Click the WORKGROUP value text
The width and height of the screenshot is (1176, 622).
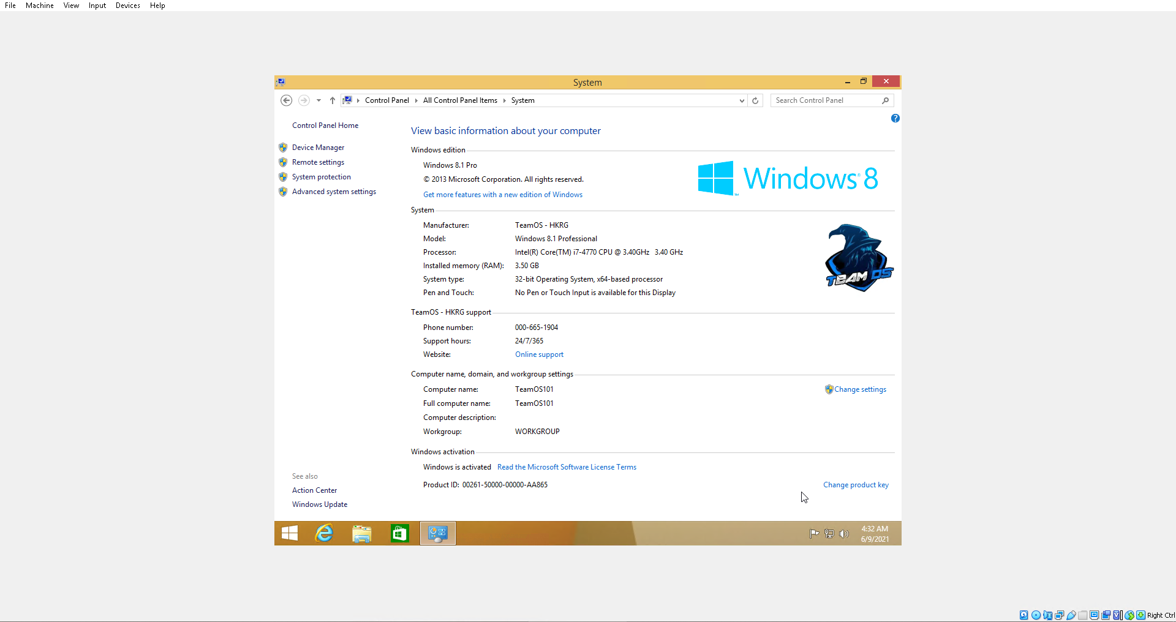pyautogui.click(x=537, y=432)
